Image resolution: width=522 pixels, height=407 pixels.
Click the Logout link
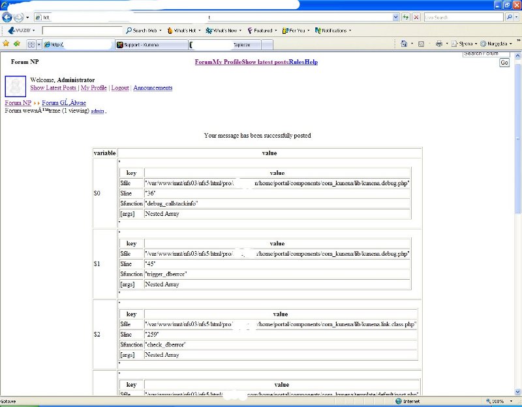(119, 88)
